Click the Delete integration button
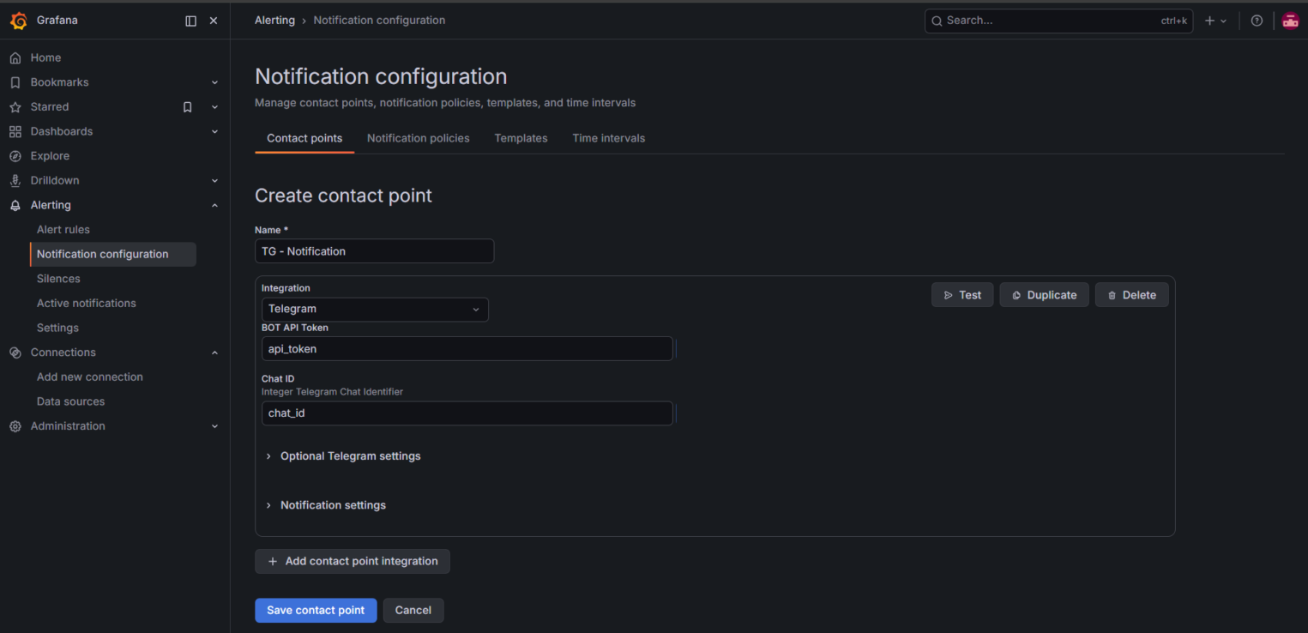 (x=1131, y=295)
